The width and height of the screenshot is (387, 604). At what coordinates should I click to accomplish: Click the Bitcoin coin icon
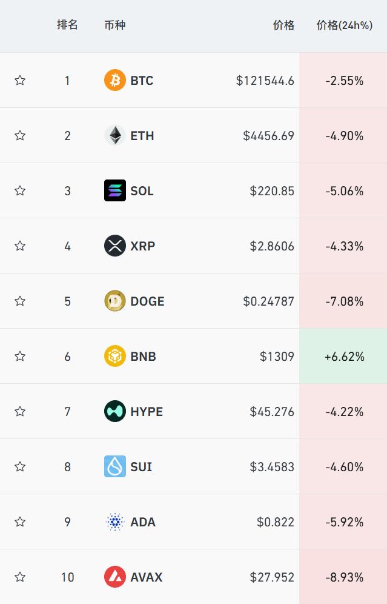click(115, 80)
